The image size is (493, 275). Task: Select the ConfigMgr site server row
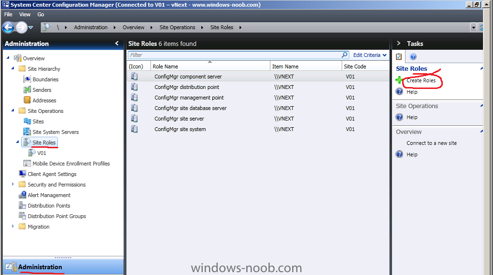(x=258, y=119)
